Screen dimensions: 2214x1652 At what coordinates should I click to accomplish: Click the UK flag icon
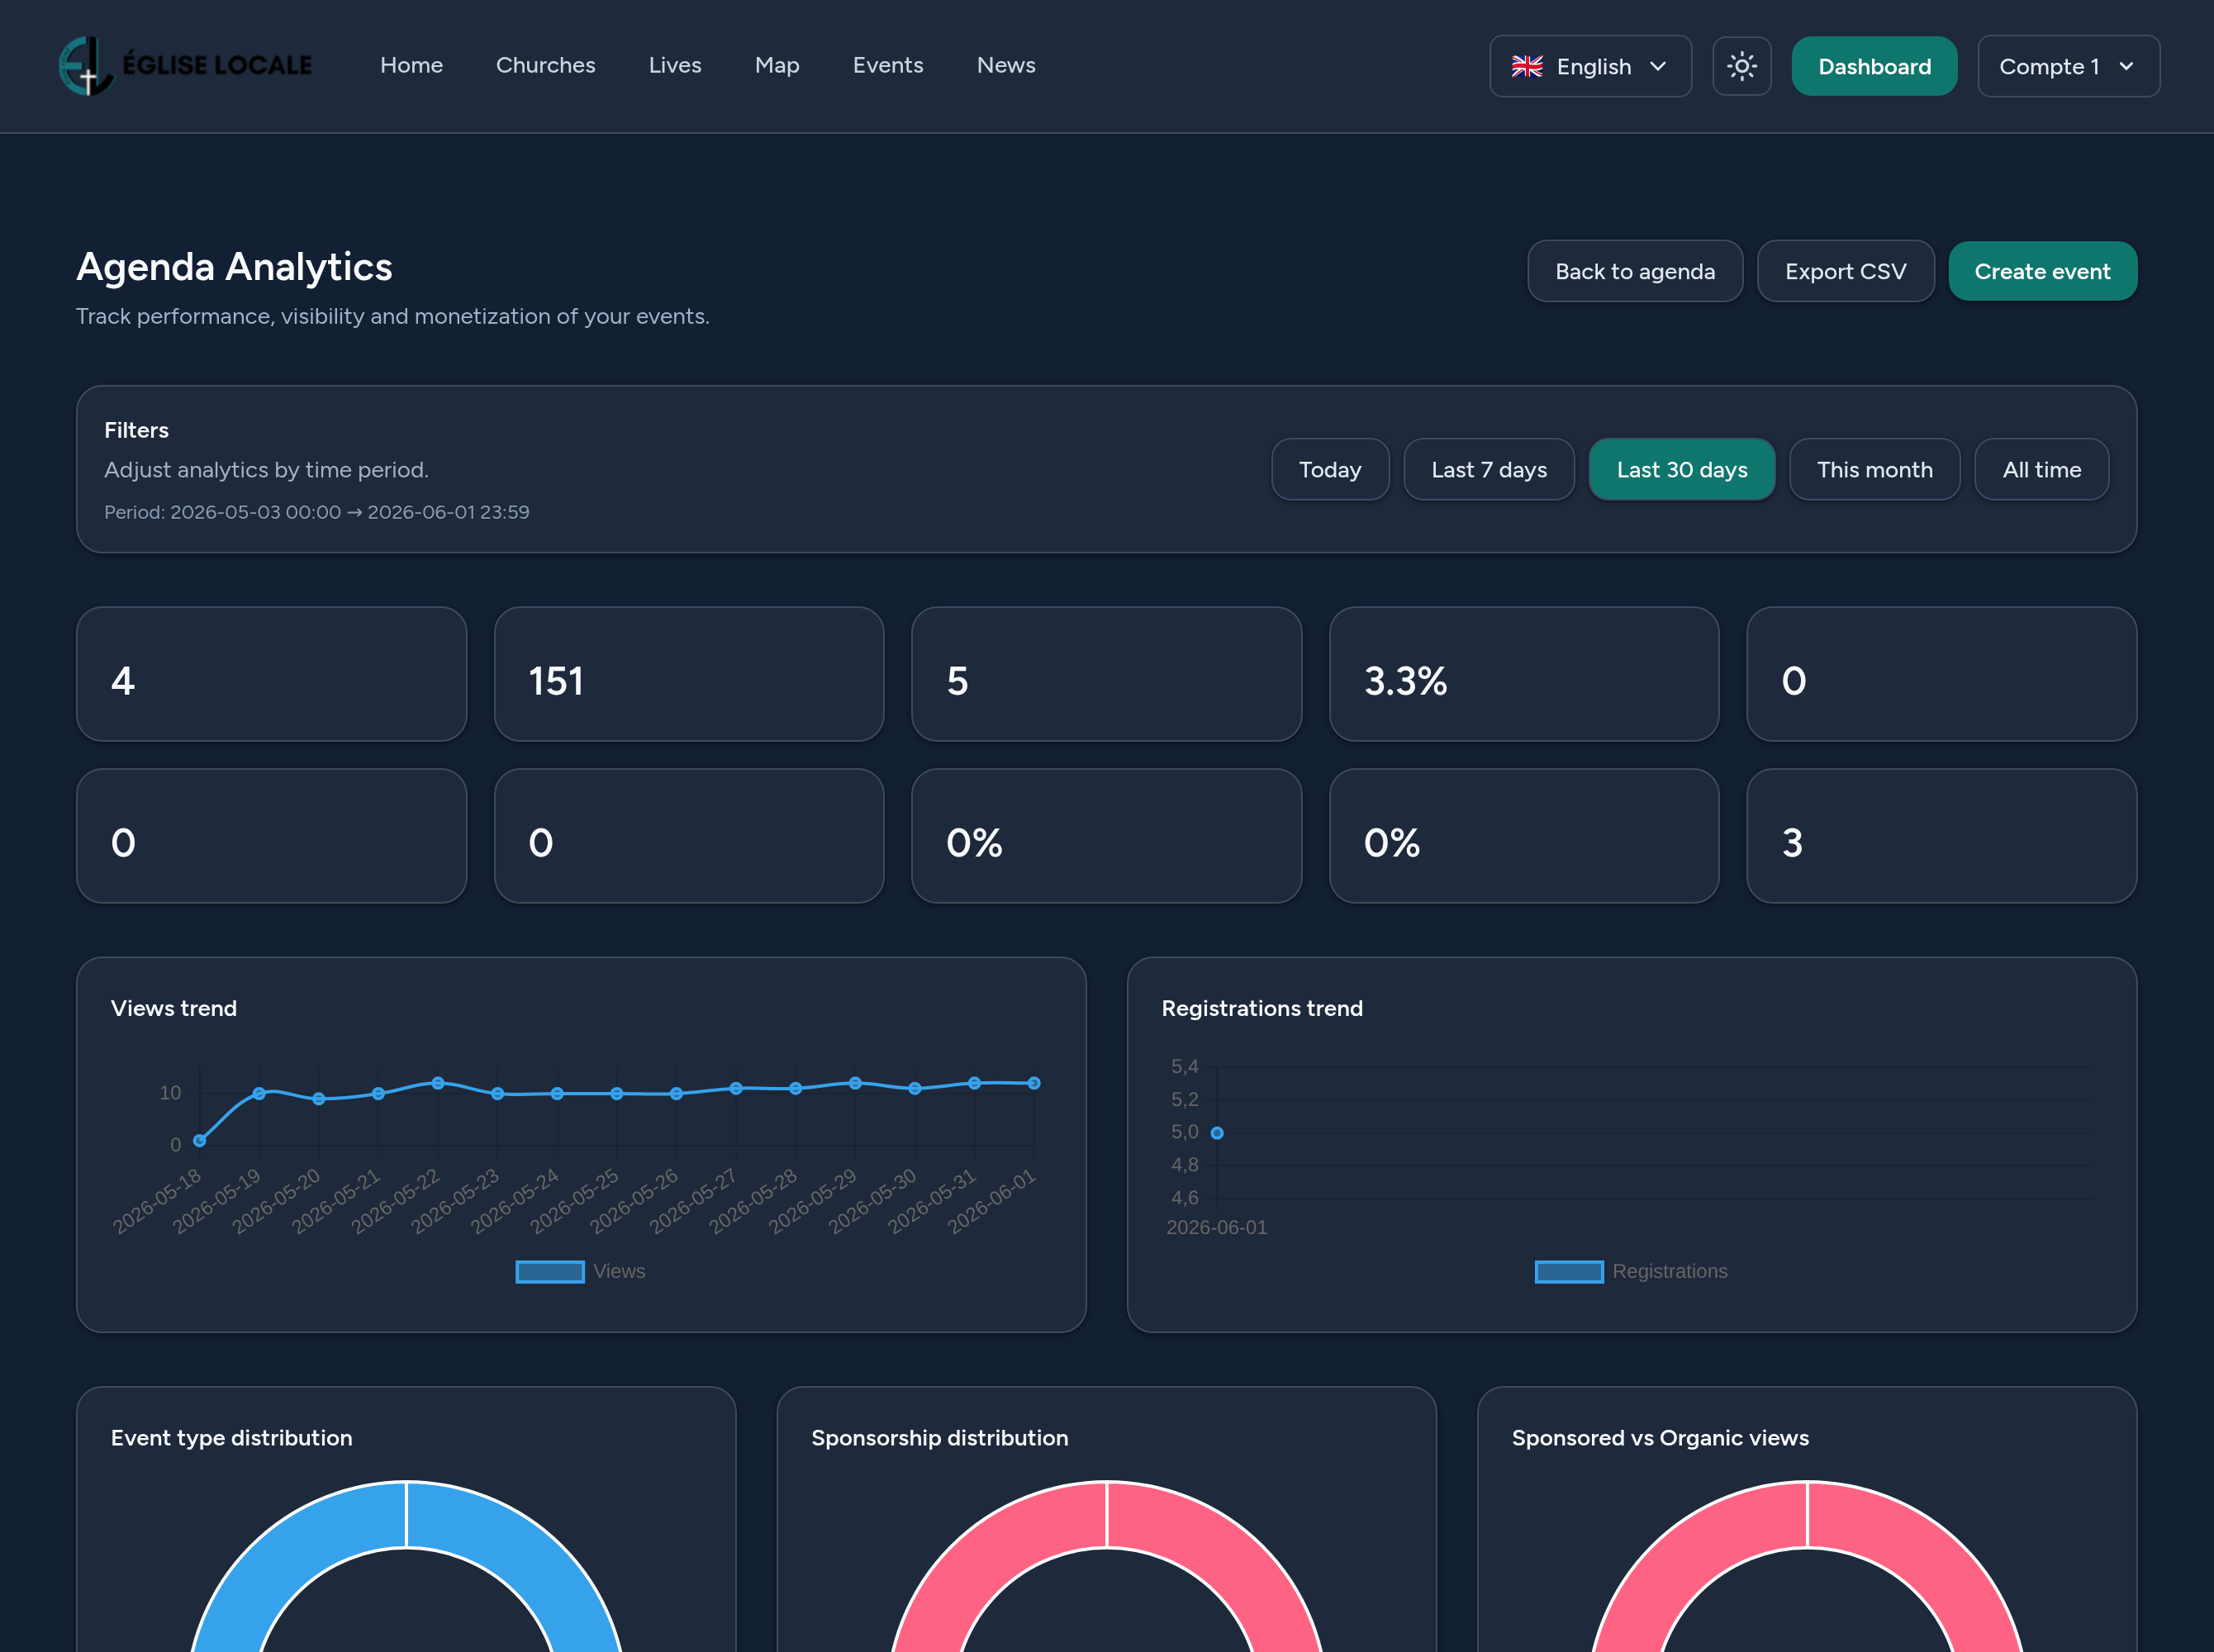click(x=1526, y=66)
